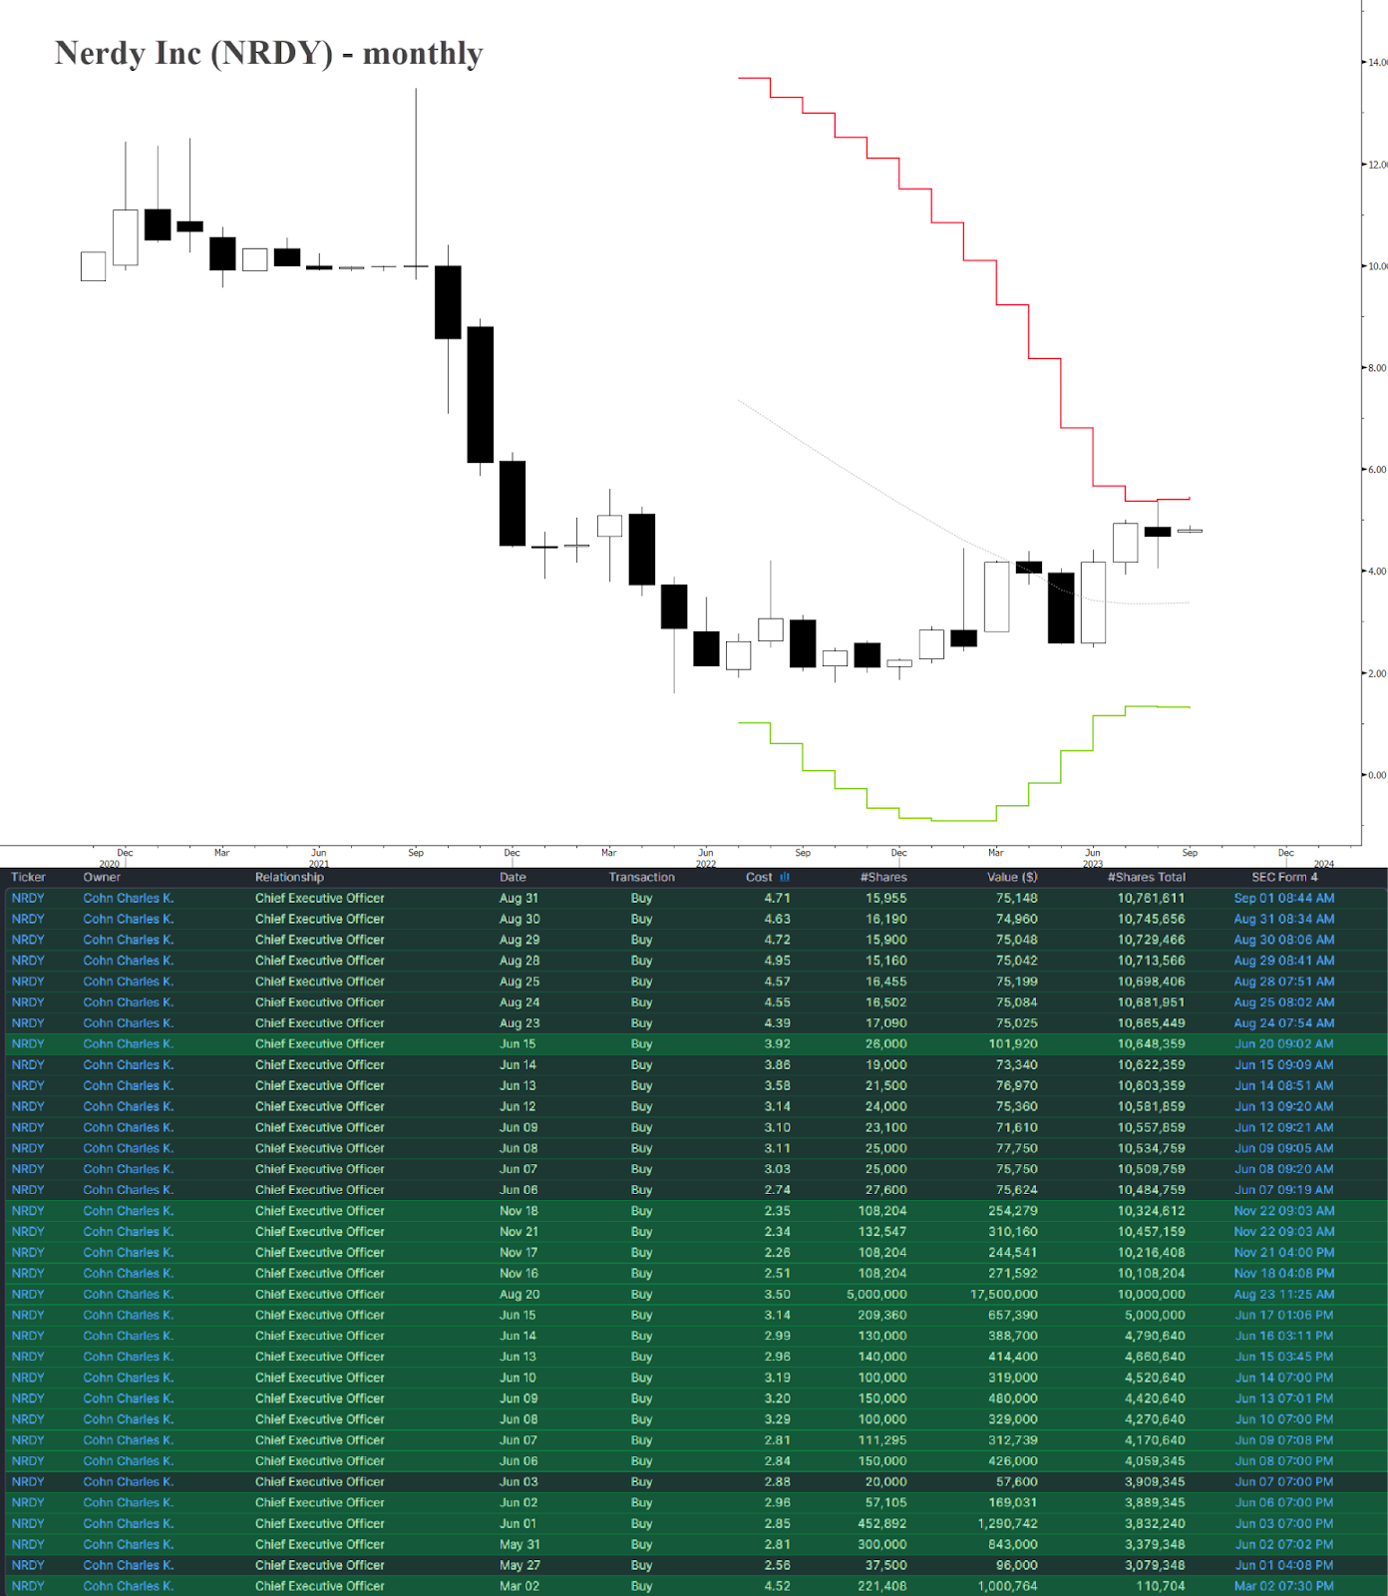Open the Jun 15 03:45 PM filing link
The width and height of the screenshot is (1388, 1596).
point(1284,1358)
